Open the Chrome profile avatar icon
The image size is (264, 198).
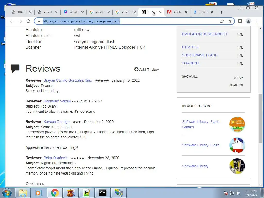click(249, 21)
